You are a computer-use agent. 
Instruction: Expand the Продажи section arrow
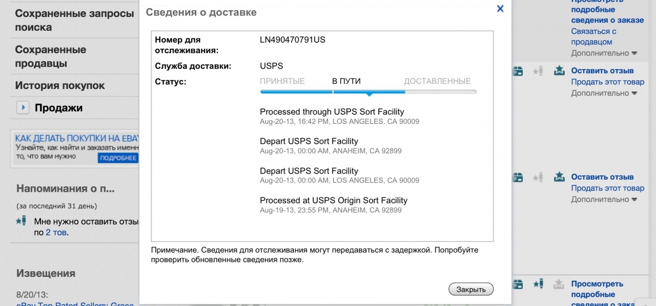click(23, 108)
